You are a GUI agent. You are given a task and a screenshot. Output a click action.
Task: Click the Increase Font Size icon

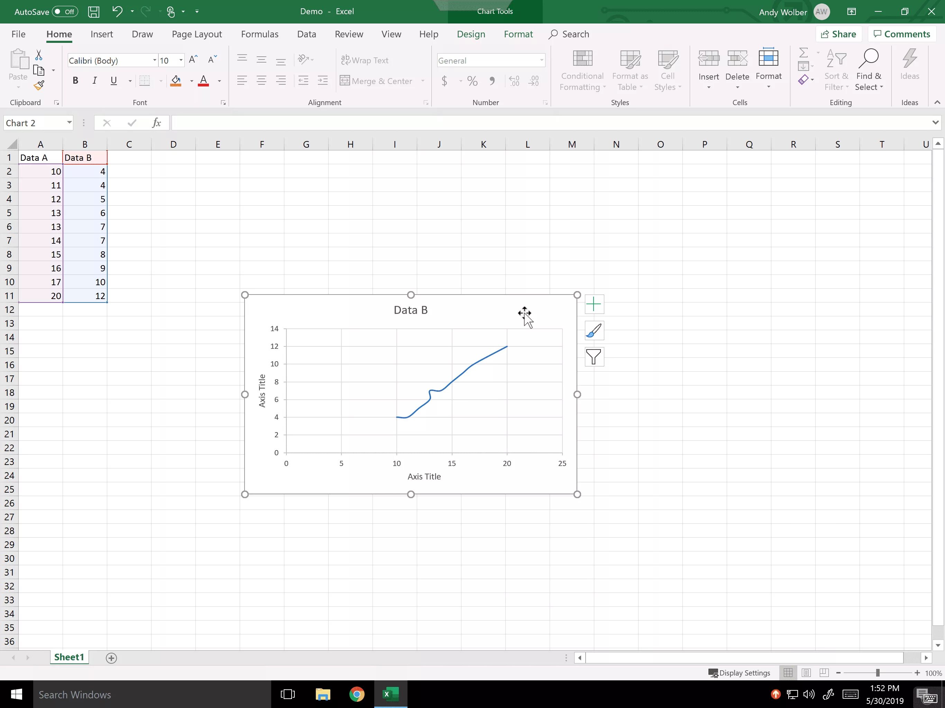point(193,60)
